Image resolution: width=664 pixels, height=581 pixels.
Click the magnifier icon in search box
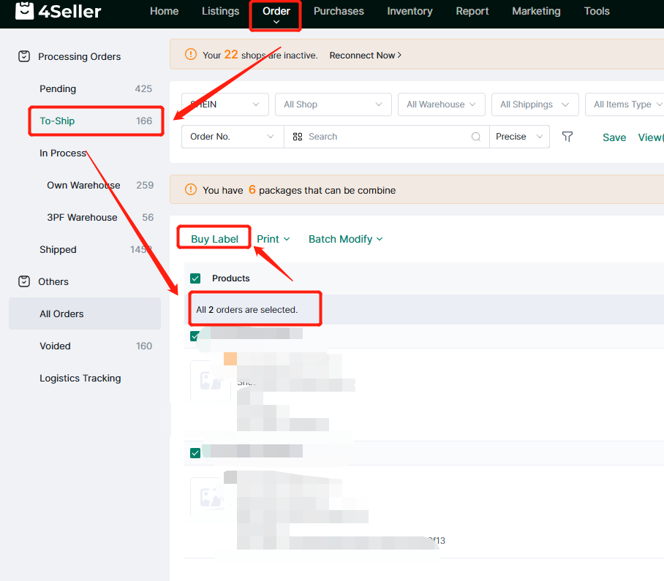pyautogui.click(x=476, y=137)
